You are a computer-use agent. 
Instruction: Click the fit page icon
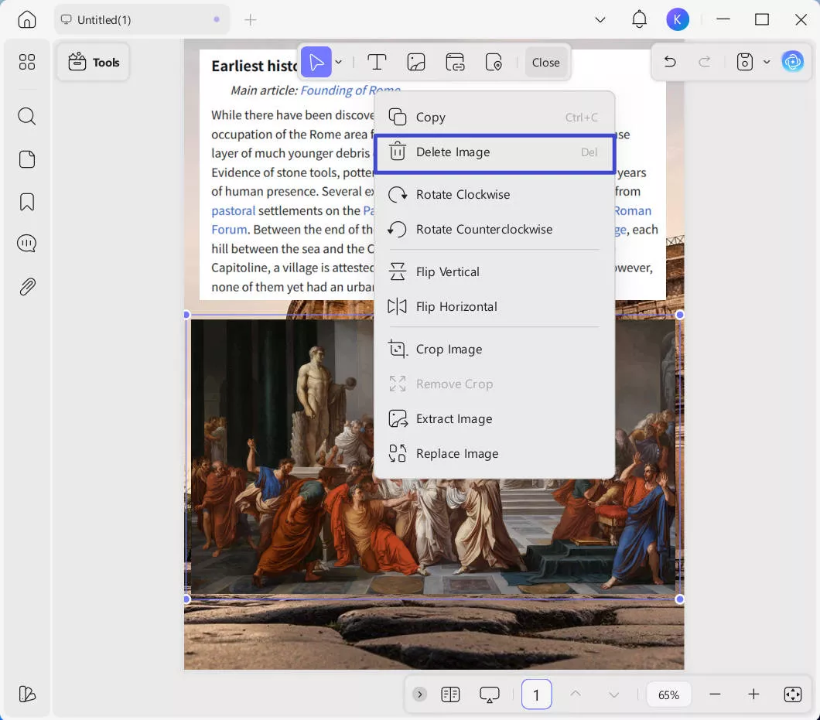793,694
